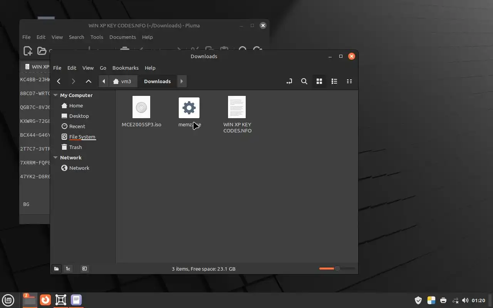493x308 pixels.
Task: Toggle location entry in Downloads toolbar
Action: click(x=289, y=81)
